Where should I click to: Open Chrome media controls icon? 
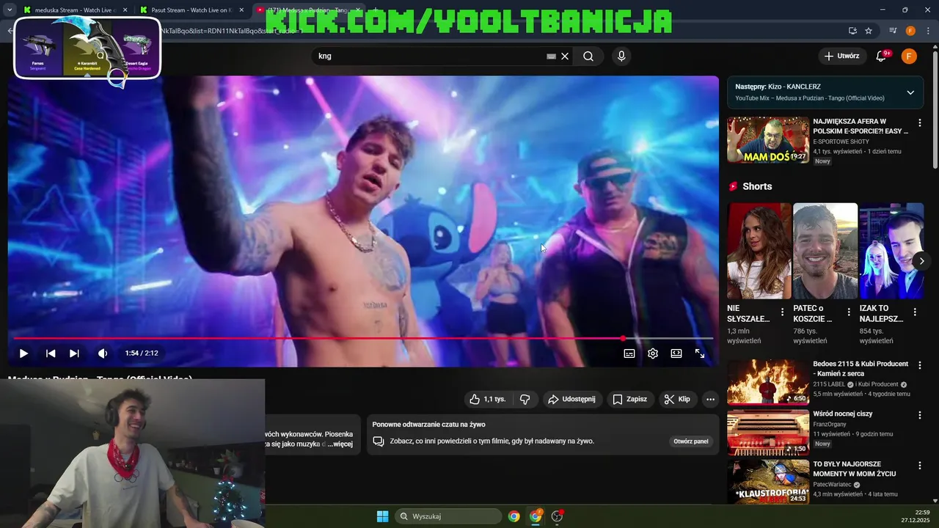893,31
